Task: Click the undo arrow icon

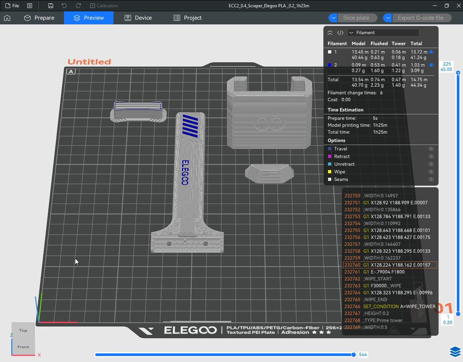Action: tap(64, 6)
